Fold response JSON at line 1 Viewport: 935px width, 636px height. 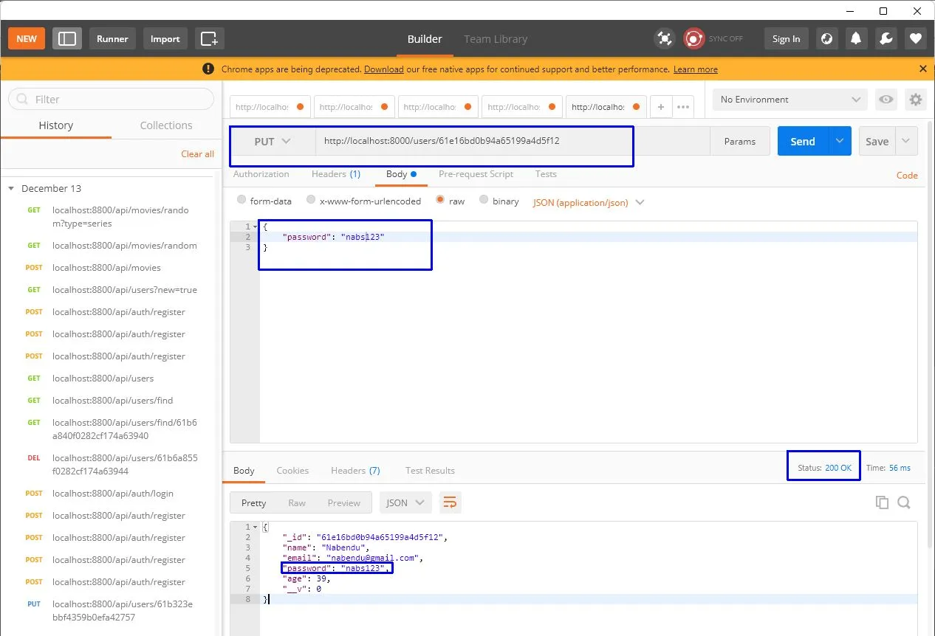256,527
